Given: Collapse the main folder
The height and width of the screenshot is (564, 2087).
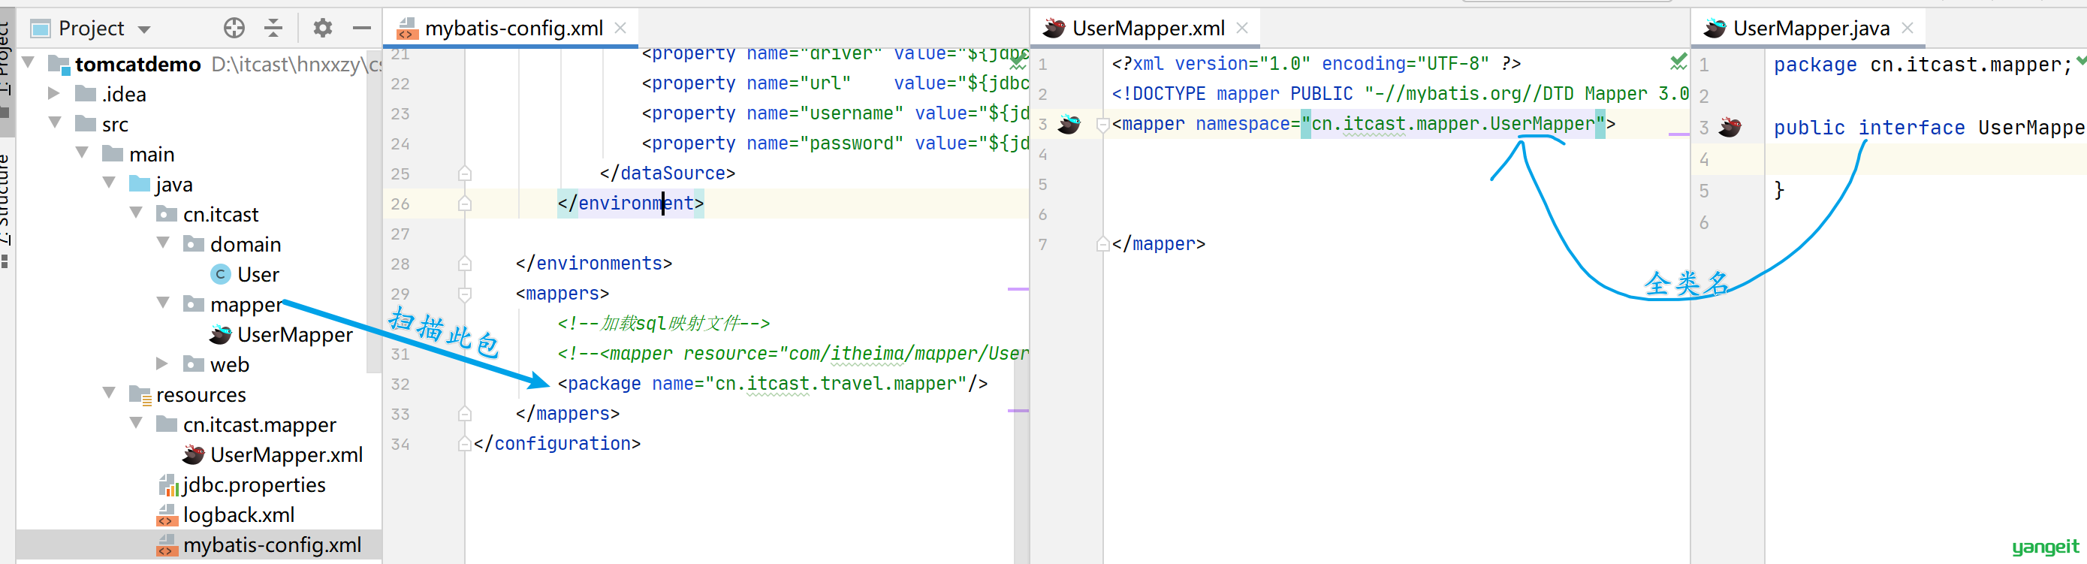Looking at the screenshot, I should pyautogui.click(x=82, y=152).
